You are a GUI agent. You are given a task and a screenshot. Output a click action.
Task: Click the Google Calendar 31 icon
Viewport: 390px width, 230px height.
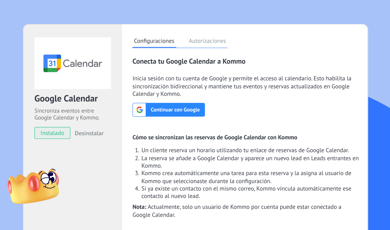[x=52, y=63]
